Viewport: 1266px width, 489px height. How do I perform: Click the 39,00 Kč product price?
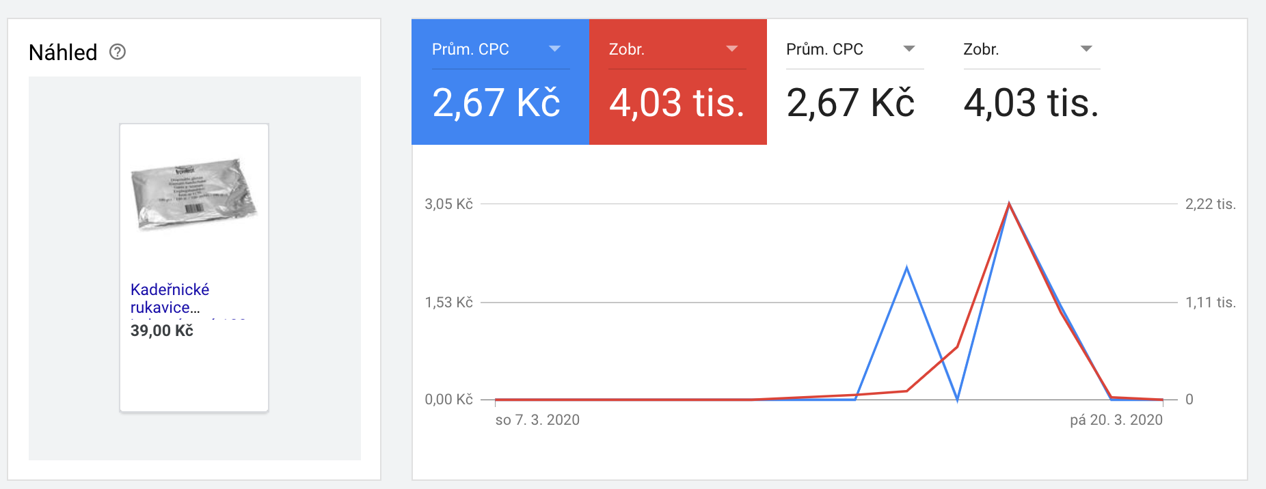click(162, 331)
